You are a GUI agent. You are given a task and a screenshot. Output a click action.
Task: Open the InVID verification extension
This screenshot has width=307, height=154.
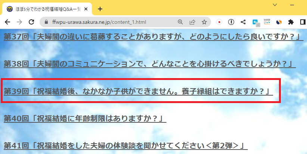click(x=267, y=22)
